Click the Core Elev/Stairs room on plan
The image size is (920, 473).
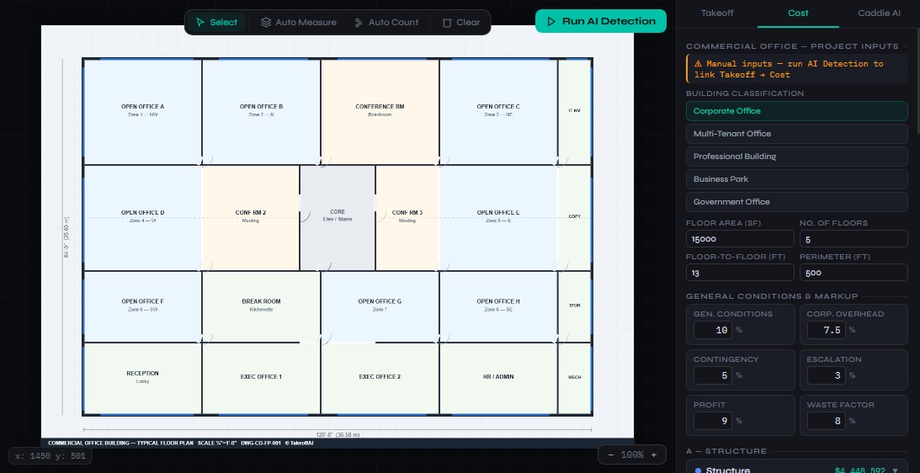338,216
